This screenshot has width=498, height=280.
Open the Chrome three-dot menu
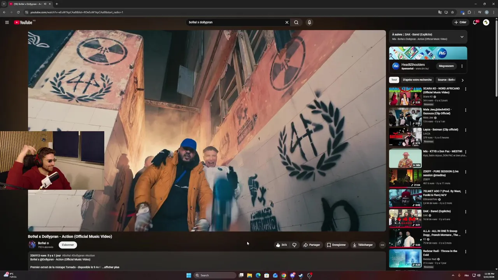pyautogui.click(x=493, y=12)
